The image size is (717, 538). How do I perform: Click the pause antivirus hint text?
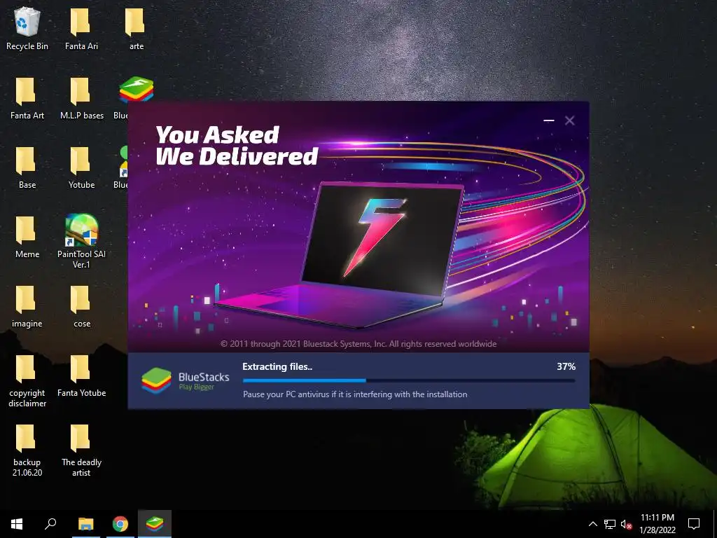[355, 394]
